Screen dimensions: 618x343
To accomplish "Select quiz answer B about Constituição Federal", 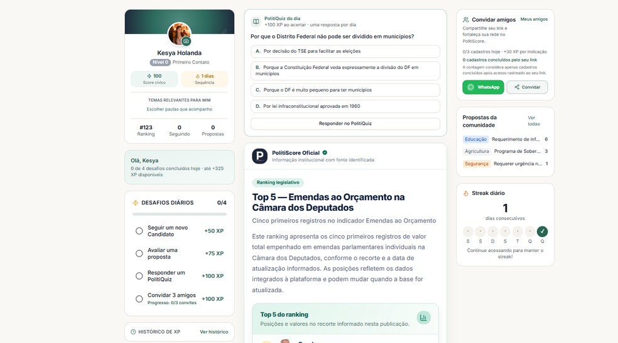I will point(345,70).
